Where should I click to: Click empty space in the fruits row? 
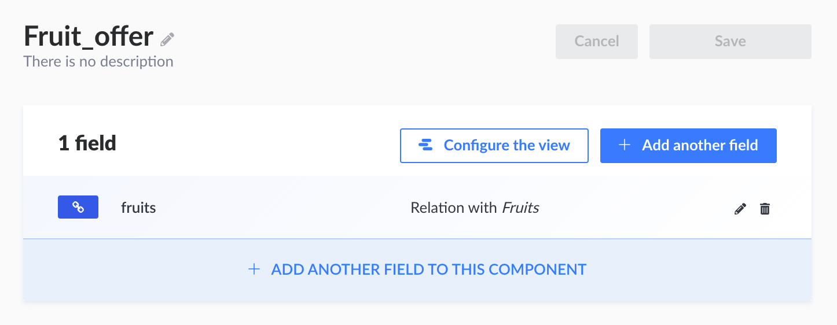[x=278, y=208]
